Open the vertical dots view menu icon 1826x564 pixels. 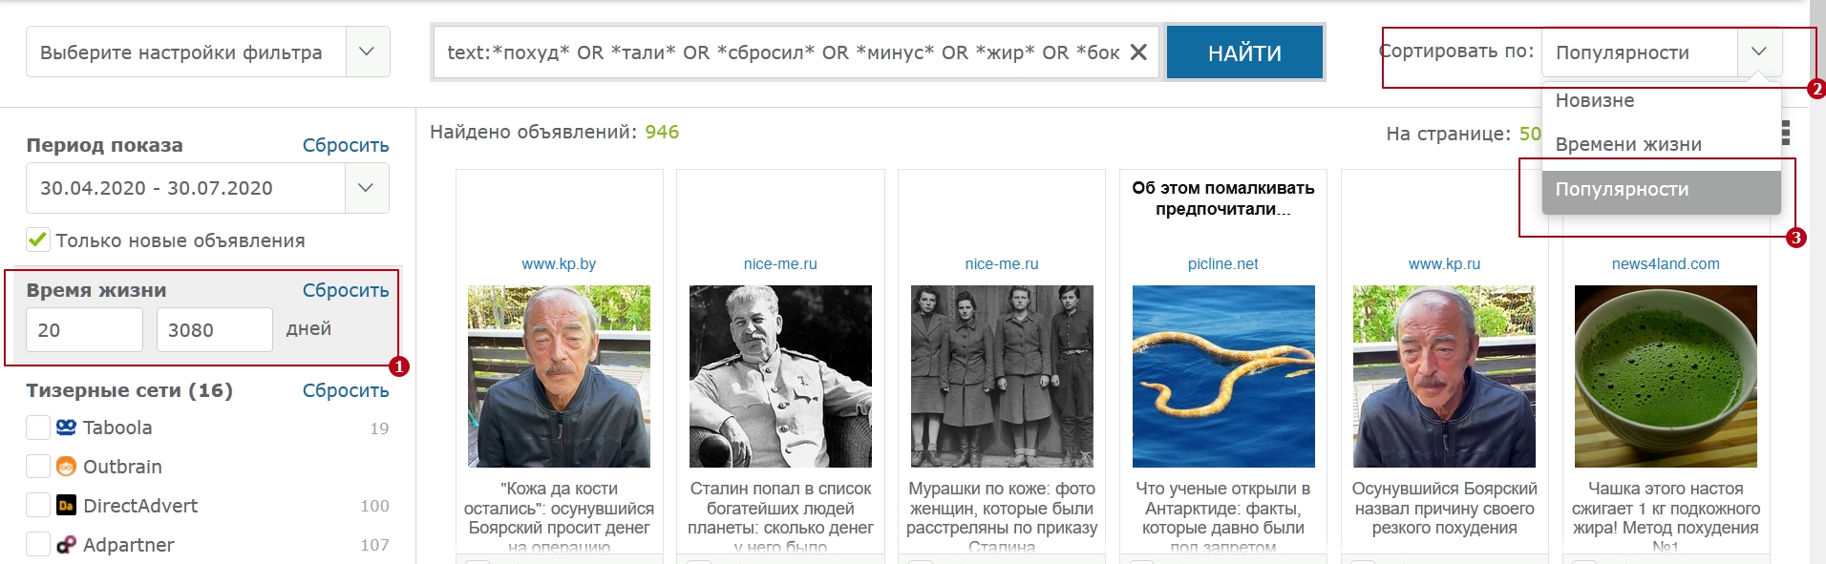tap(1785, 134)
